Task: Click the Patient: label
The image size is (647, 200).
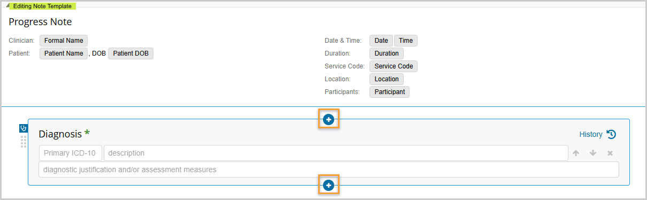Action: (x=20, y=53)
